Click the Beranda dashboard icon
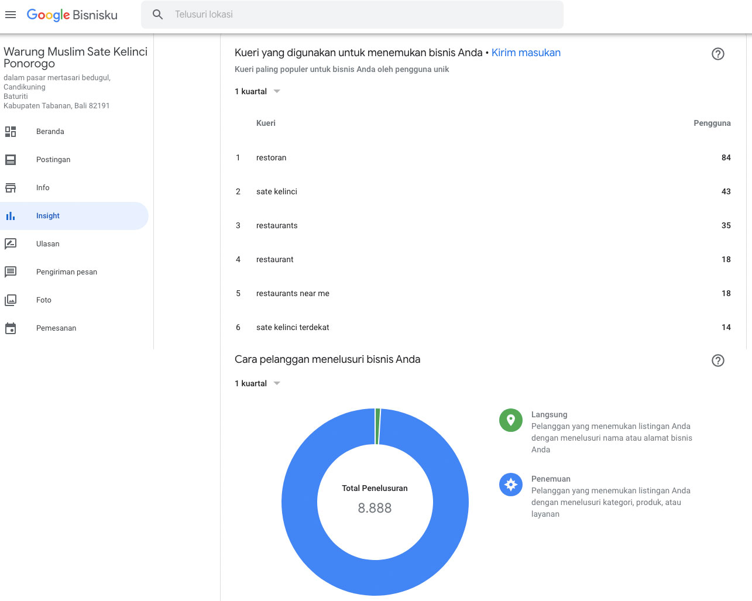The height and width of the screenshot is (601, 752). point(11,132)
